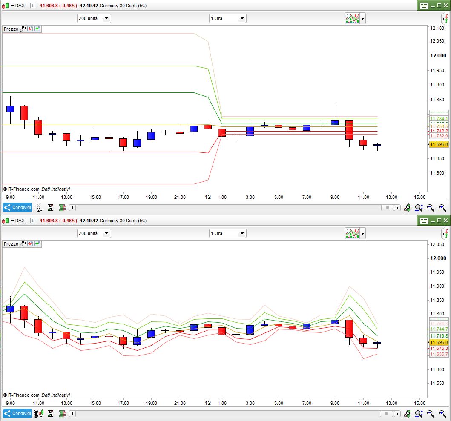The width and height of the screenshot is (451, 421).
Task: Open chart link group icon in bottom chart
Action: [x=39, y=413]
